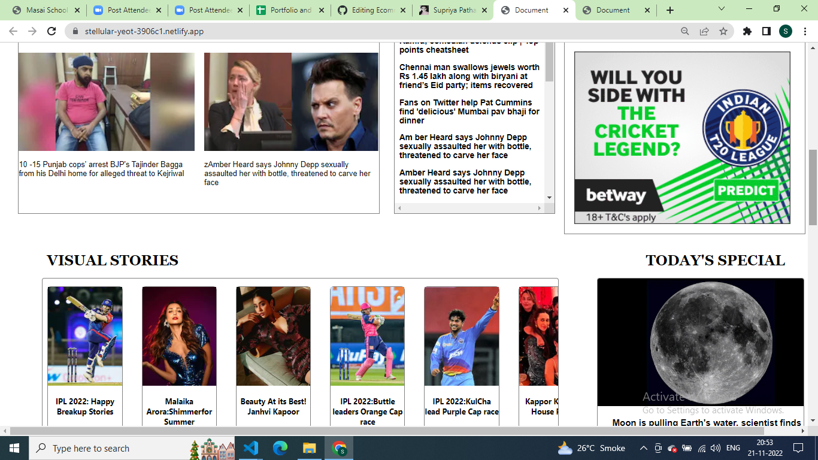Click the PREDICT button on the Betway ad
The width and height of the screenshot is (818, 460).
pyautogui.click(x=746, y=190)
